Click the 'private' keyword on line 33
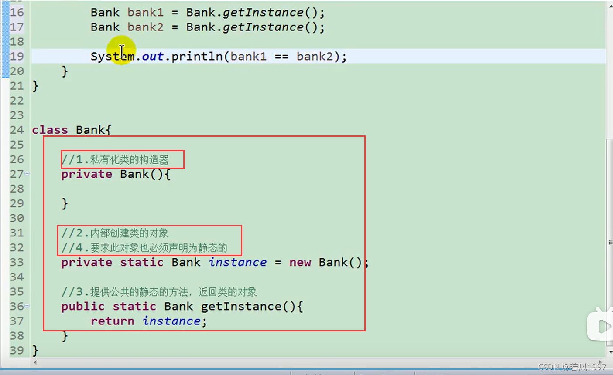 [86, 263]
